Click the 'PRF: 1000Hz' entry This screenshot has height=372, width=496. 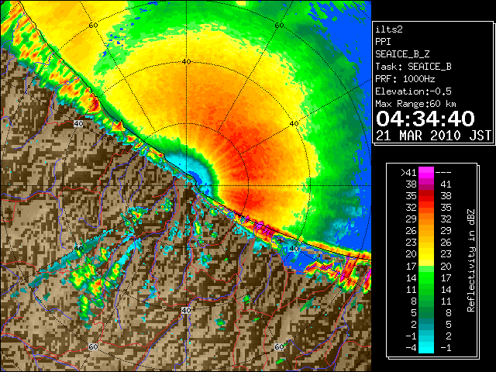[x=405, y=79]
